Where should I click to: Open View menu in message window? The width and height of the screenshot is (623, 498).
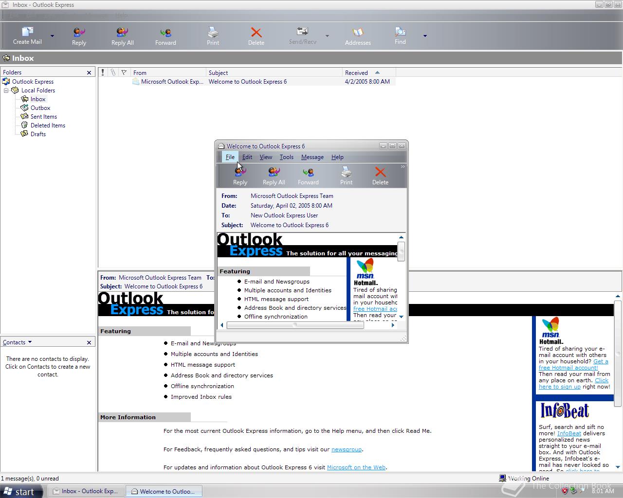point(266,157)
